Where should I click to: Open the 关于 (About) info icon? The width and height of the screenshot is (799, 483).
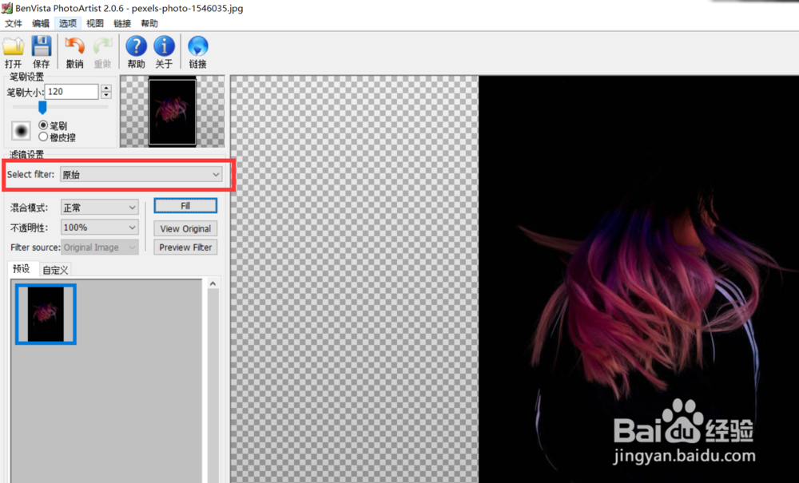[164, 46]
